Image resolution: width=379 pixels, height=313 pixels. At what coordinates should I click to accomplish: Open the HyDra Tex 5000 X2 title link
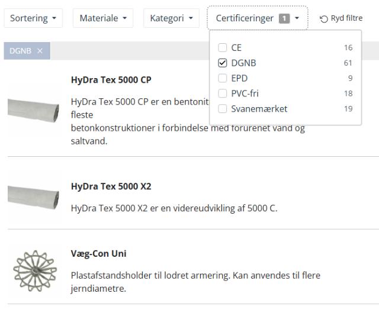pos(111,186)
